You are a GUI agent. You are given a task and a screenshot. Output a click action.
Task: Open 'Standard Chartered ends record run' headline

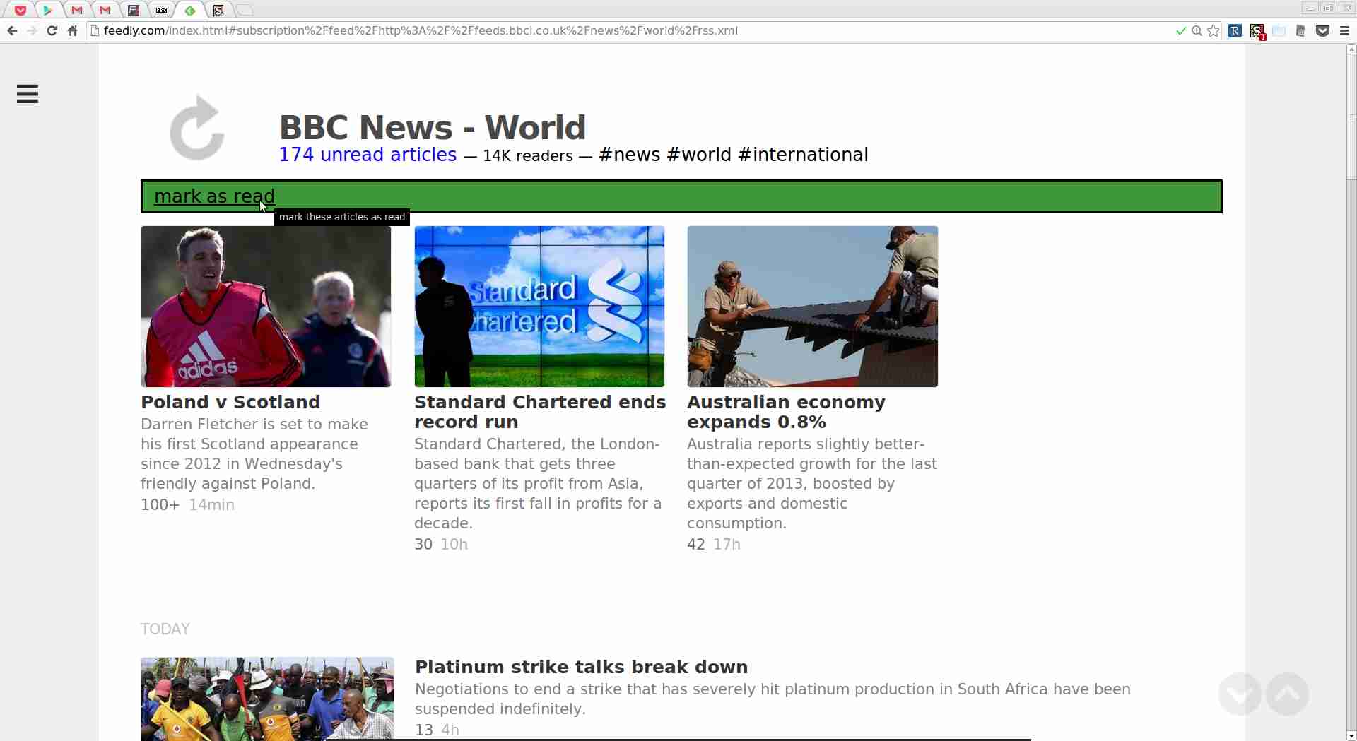(x=540, y=412)
